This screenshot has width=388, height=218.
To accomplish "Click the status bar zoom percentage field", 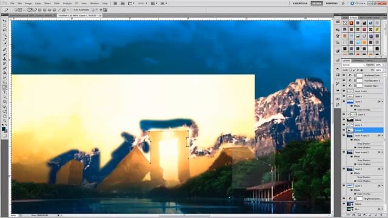I will [13, 216].
